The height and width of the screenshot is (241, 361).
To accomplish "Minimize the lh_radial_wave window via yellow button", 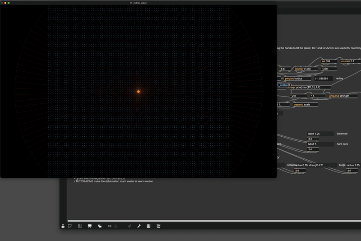I will coord(5,3).
